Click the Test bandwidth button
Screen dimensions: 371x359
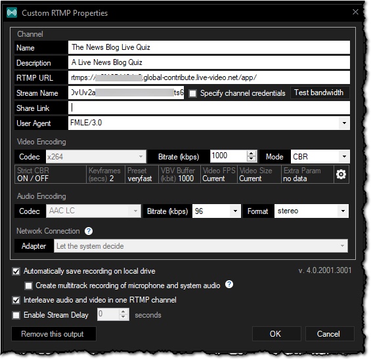[318, 93]
